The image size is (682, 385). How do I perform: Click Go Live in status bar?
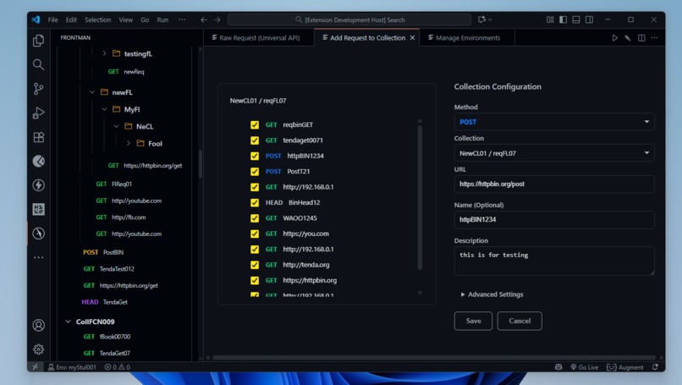pyautogui.click(x=584, y=367)
